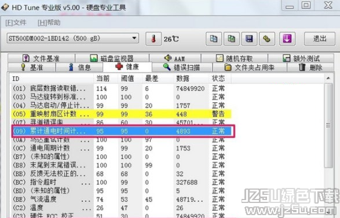Select the (09) 累计通电时间计 row
The height and width of the screenshot is (218, 340).
pyautogui.click(x=122, y=131)
